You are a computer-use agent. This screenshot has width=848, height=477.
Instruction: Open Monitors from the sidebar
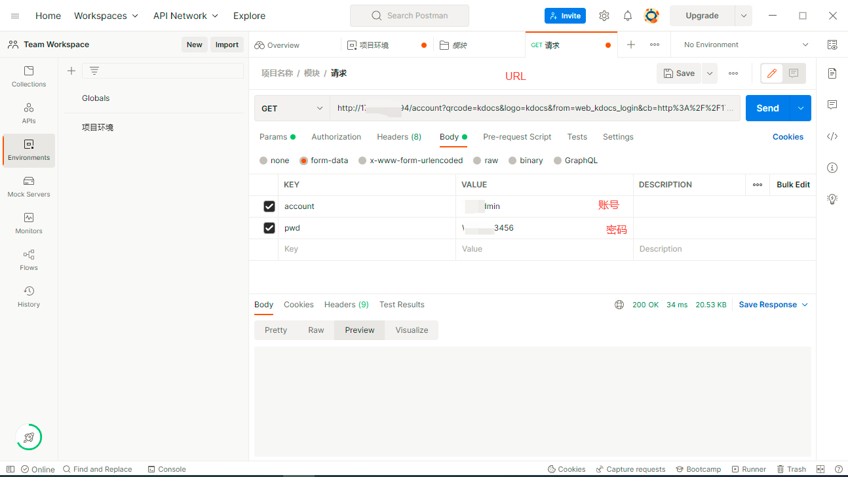pos(29,223)
